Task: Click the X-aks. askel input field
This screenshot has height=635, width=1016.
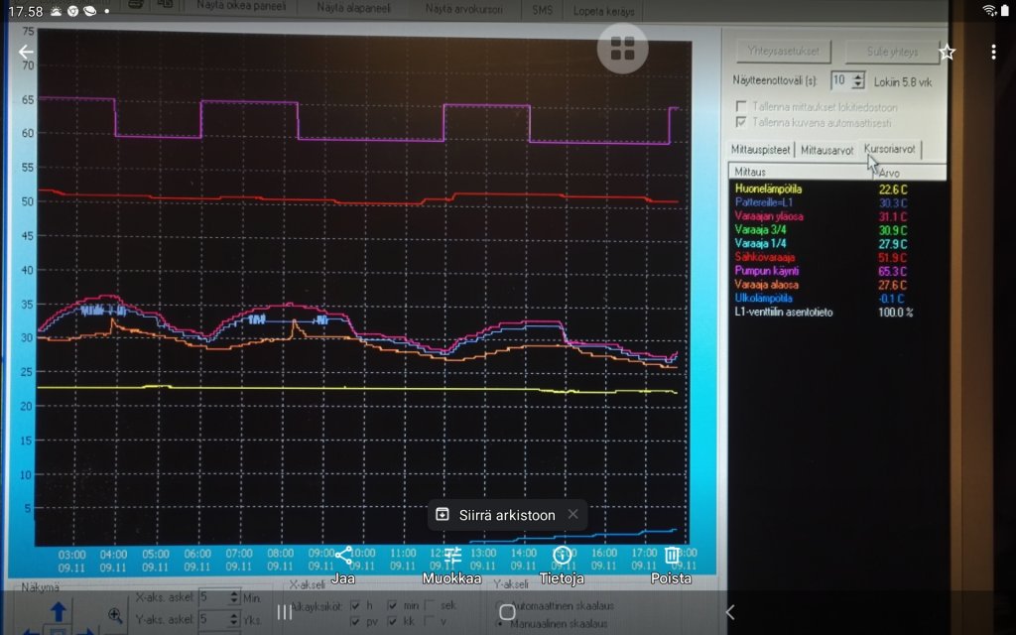Action: pos(213,596)
